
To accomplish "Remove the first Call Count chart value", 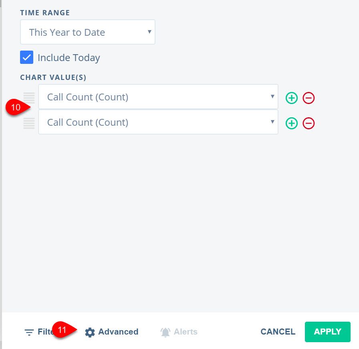I will (x=309, y=98).
